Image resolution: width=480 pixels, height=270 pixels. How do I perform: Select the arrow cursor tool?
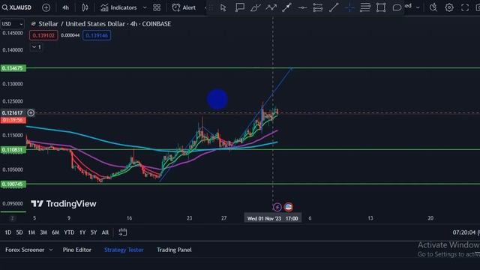point(223,7)
